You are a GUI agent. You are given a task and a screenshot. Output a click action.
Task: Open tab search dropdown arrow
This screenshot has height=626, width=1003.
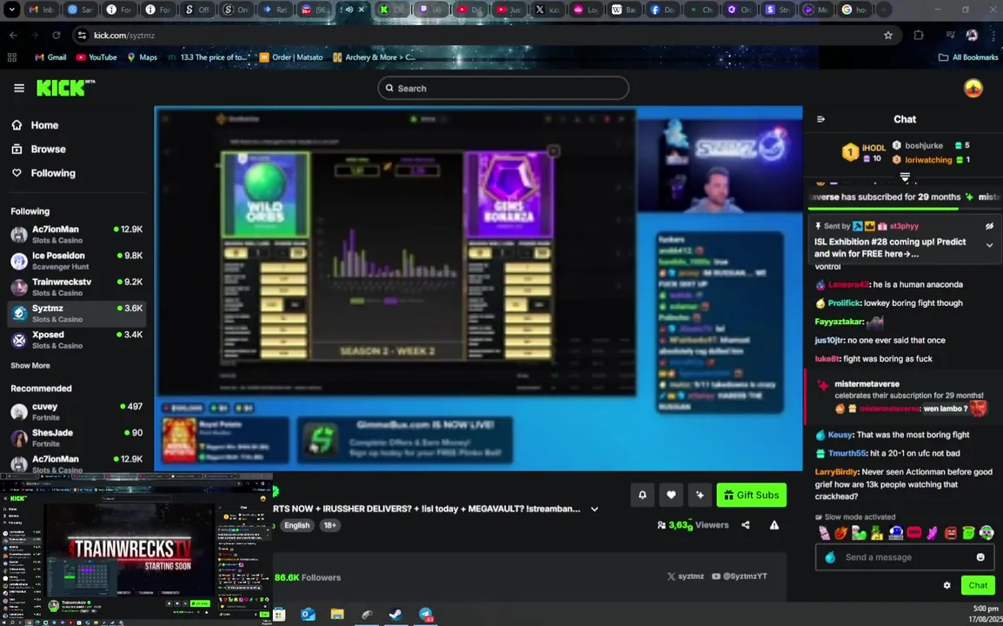pos(12,10)
